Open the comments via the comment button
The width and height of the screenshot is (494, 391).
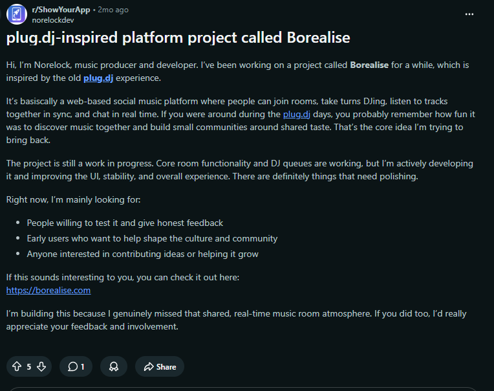76,366
